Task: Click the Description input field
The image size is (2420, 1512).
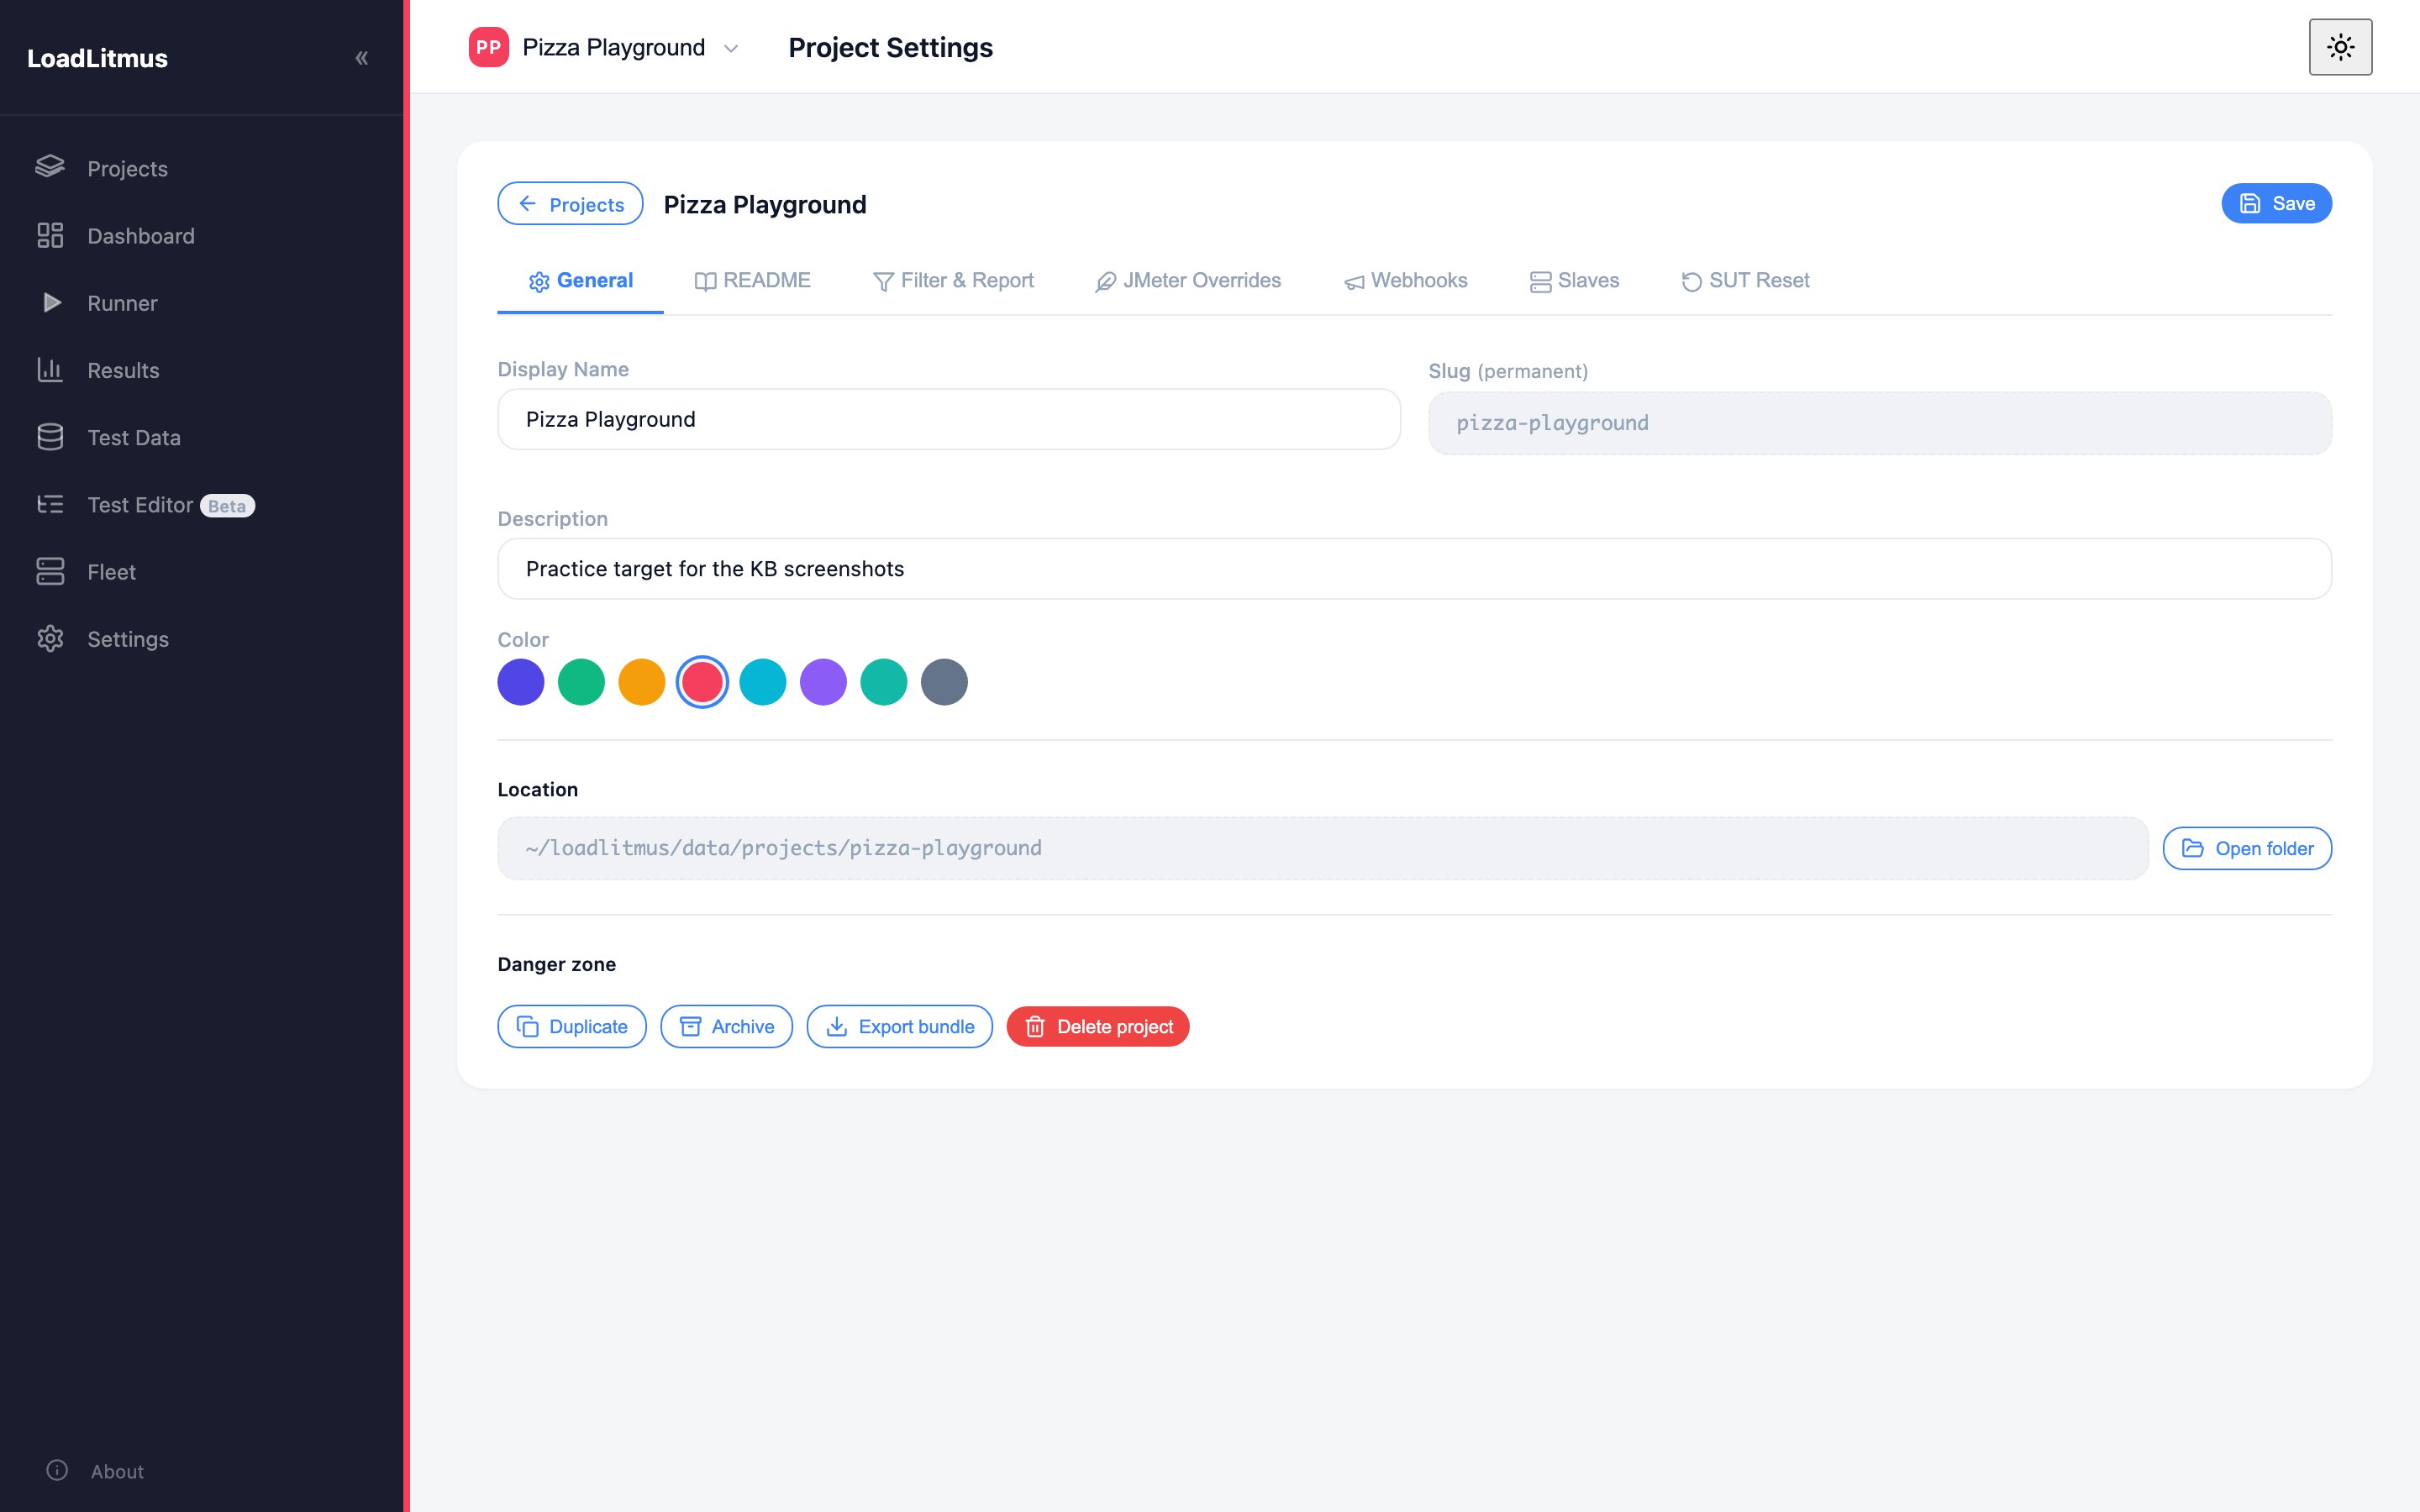Action: click(1414, 569)
